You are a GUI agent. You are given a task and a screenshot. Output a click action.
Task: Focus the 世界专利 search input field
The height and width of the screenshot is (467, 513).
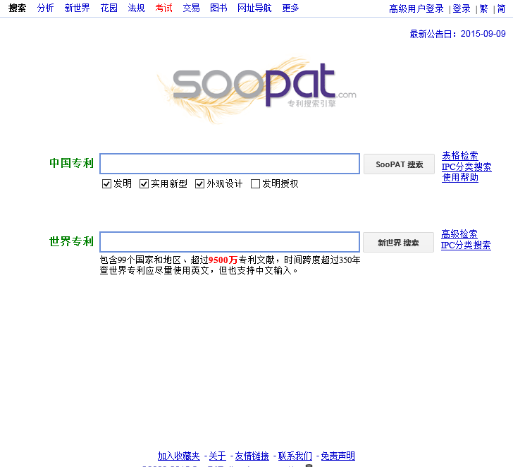tap(230, 242)
